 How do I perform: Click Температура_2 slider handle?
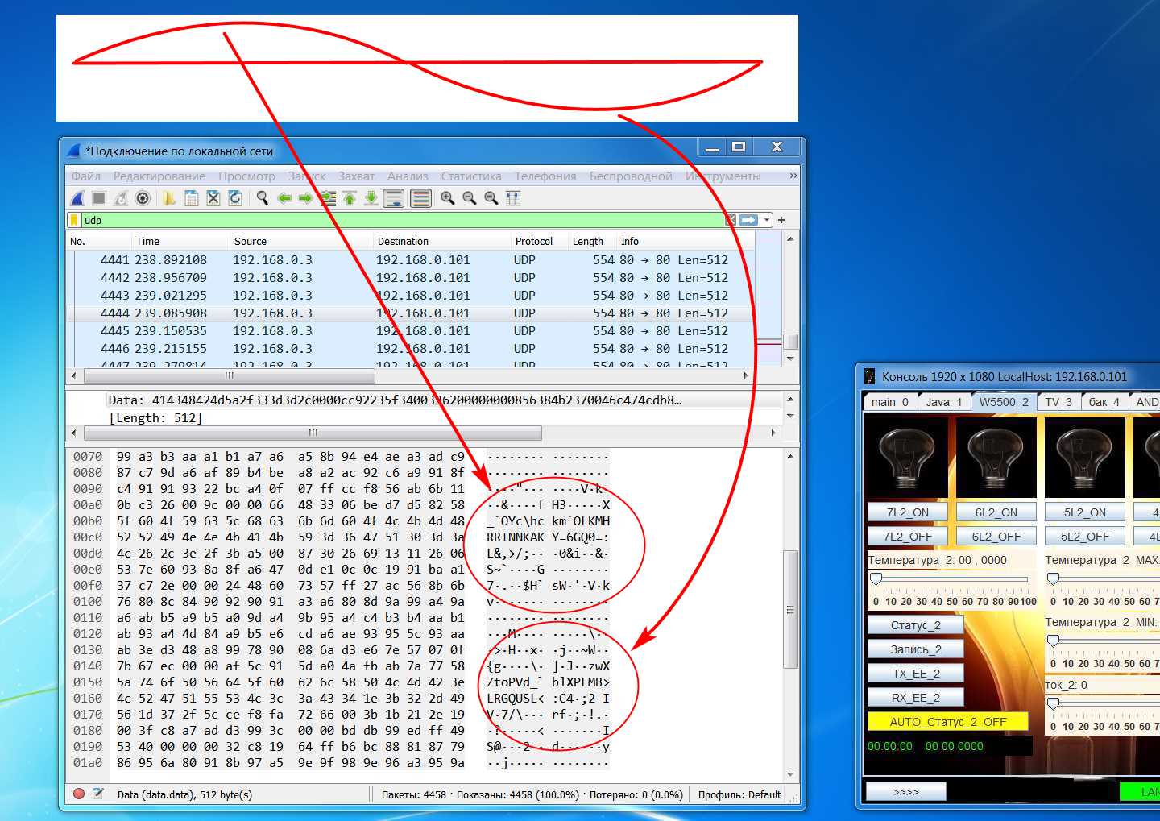876,578
